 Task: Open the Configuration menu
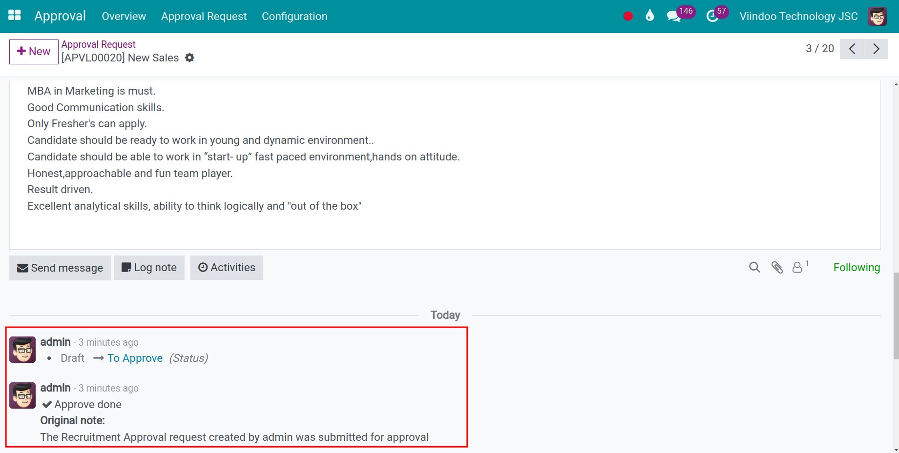pyautogui.click(x=294, y=16)
